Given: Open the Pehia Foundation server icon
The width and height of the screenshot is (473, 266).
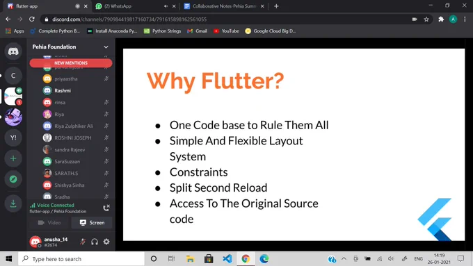Looking at the screenshot, I should (13, 97).
